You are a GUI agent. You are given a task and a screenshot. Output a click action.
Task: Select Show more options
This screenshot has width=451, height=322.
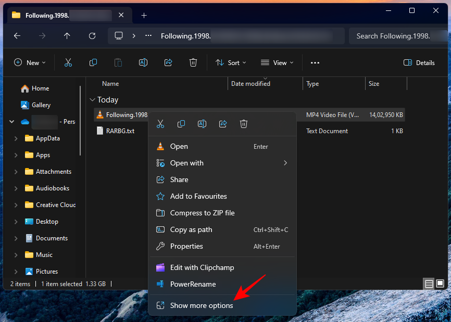[202, 305]
